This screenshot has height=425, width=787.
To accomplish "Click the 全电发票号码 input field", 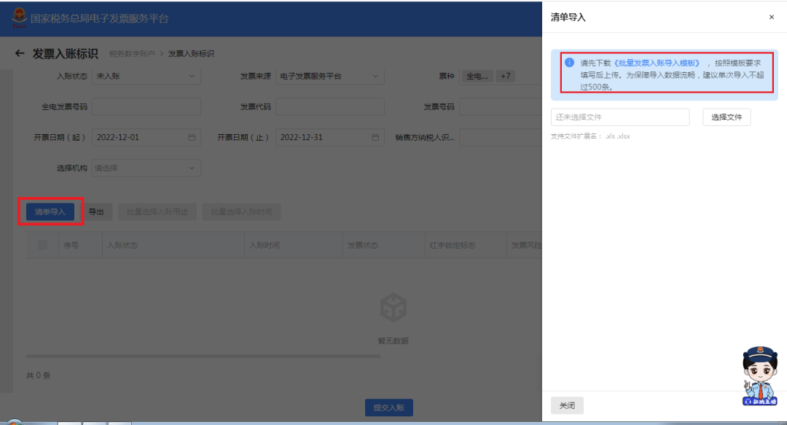I will click(x=146, y=106).
